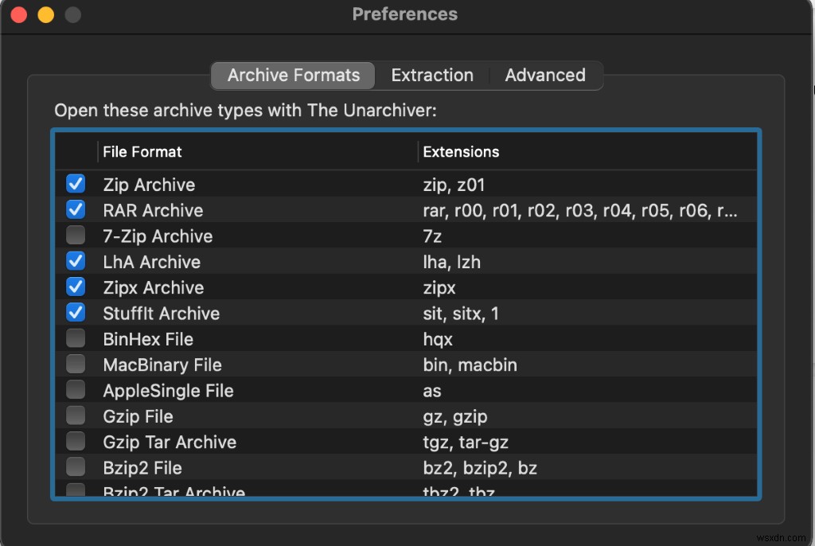Check the BinHex File checkbox
Viewport: 815px width, 546px height.
tap(76, 339)
